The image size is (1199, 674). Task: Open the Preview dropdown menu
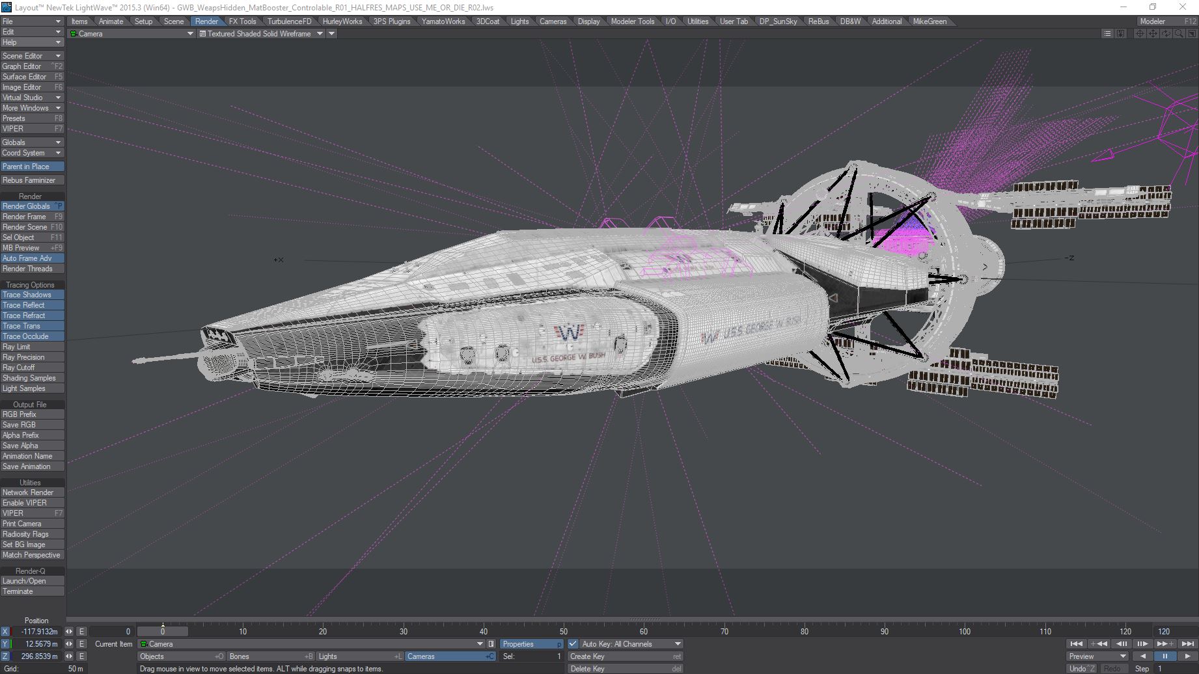point(1097,656)
